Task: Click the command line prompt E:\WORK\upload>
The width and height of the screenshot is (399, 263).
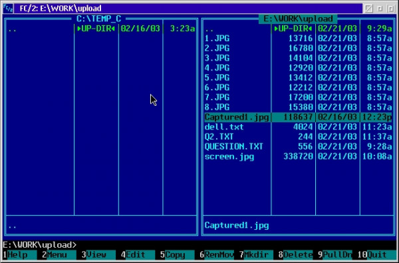Action: [x=39, y=245]
